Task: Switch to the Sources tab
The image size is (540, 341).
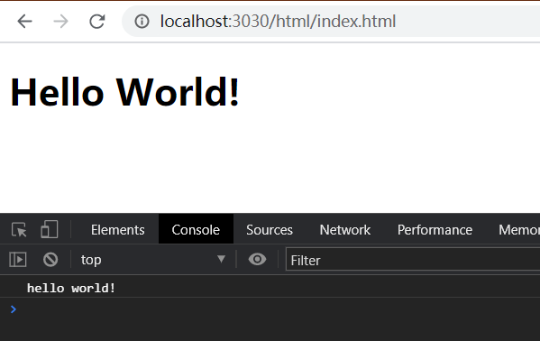Action: point(270,230)
